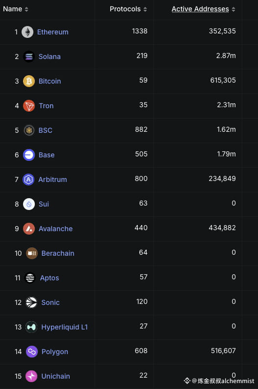258x389 pixels.
Task: Sort table by Name column arrows
Action: (x=26, y=9)
